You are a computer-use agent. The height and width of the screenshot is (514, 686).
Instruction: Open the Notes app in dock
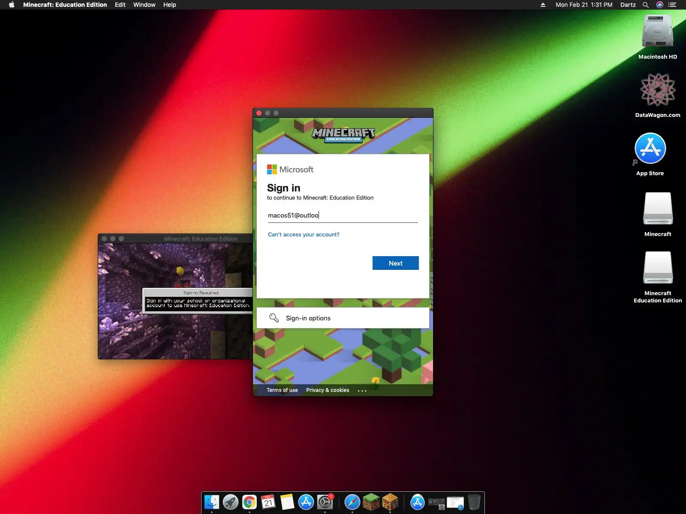[287, 502]
